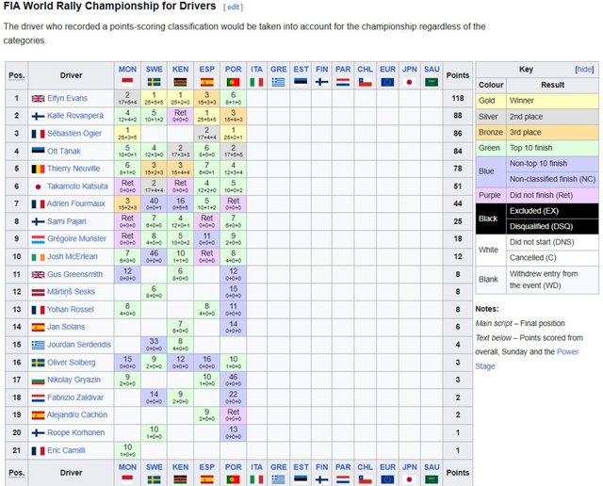
Task: Click the Purple colour swatch in Key
Action: point(491,195)
